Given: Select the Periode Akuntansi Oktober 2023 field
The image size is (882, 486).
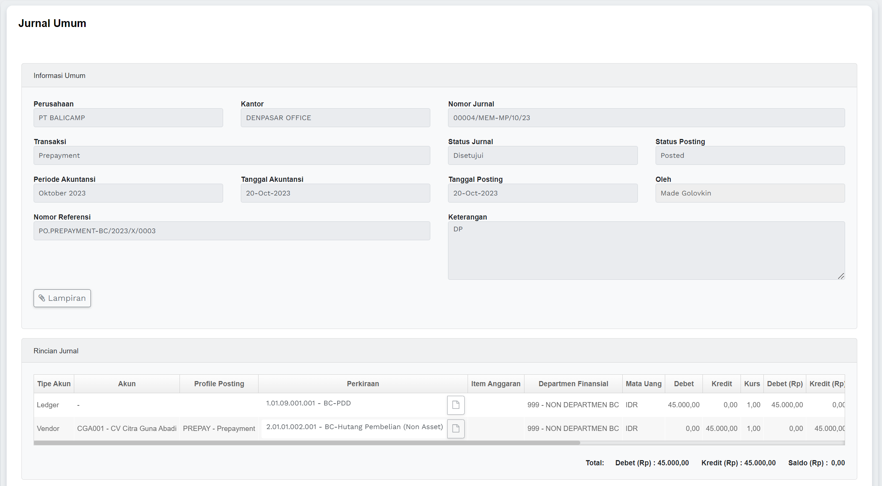Looking at the screenshot, I should point(128,193).
